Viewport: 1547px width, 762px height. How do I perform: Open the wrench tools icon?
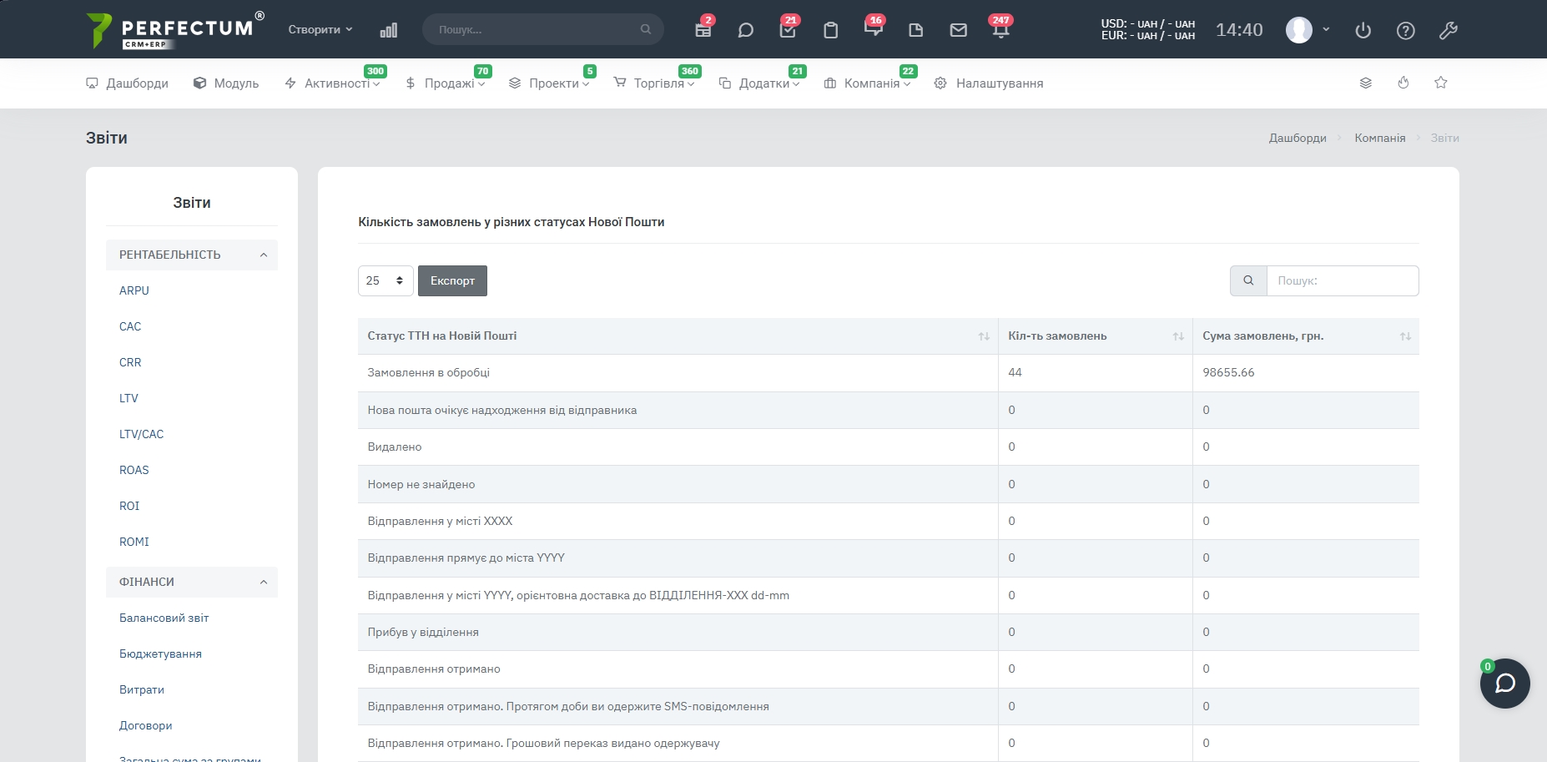point(1449,30)
